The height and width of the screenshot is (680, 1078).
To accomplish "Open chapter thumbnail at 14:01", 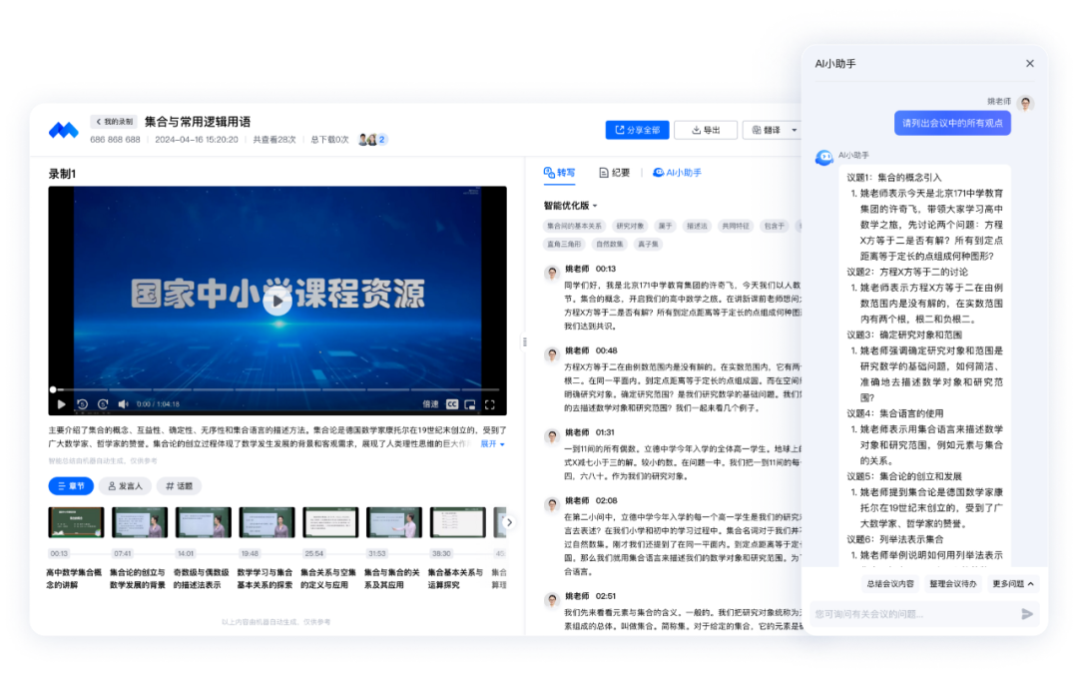I will pos(204,522).
